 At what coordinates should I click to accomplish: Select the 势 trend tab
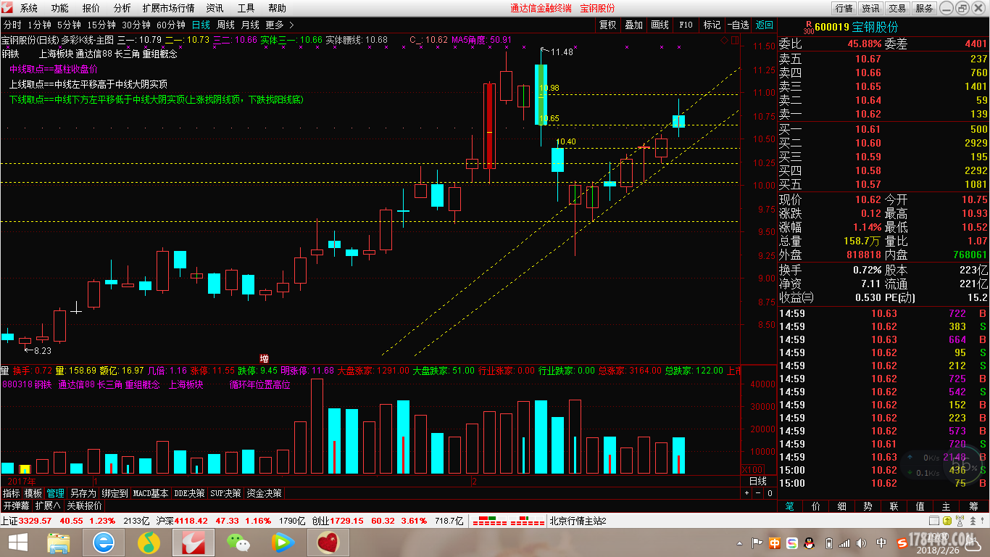(868, 506)
